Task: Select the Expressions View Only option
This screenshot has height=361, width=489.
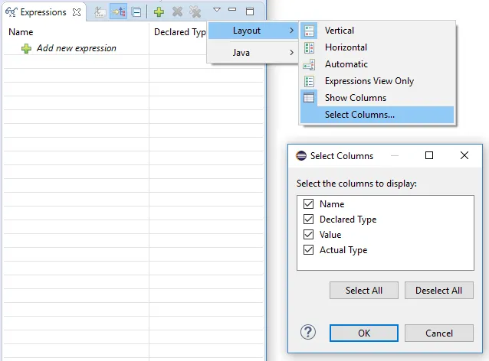Action: point(369,81)
